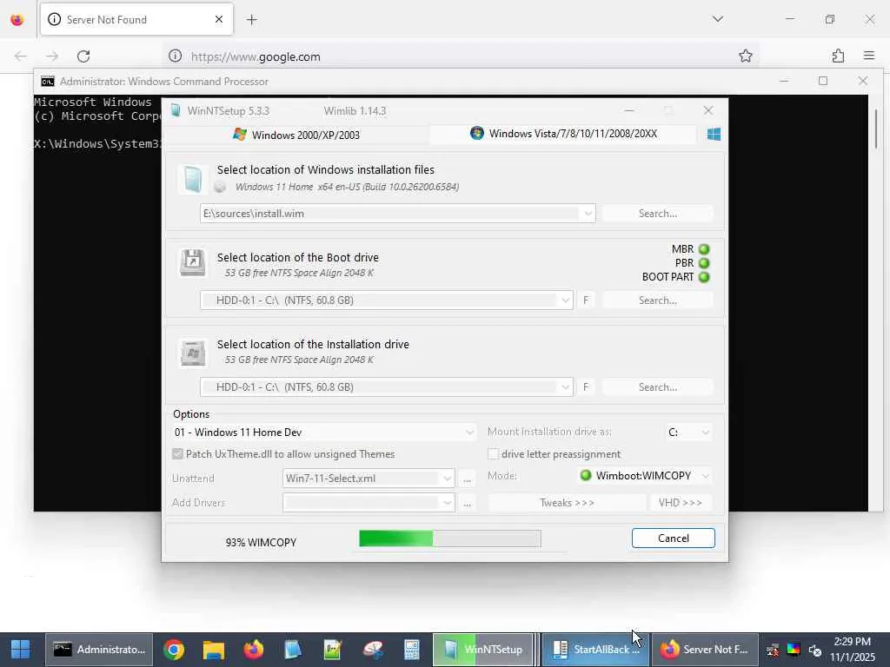Click the Installation drive disk icon
Viewport: 890px width, 667px height.
click(192, 353)
